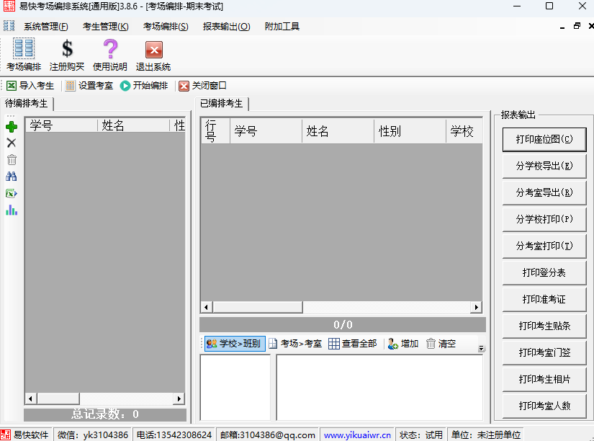Click 导入考生 Excel import button

click(x=30, y=86)
